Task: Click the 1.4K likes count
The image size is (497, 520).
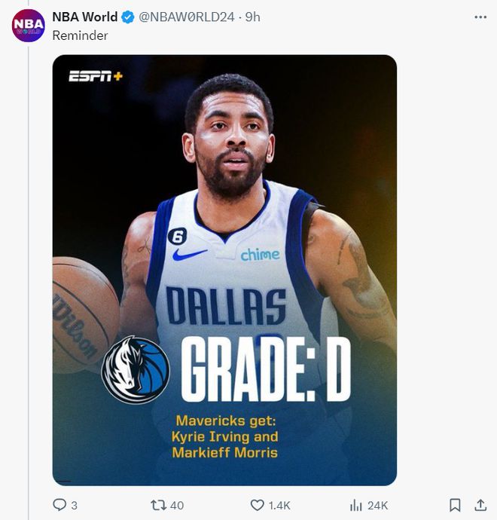Action: pos(279,506)
